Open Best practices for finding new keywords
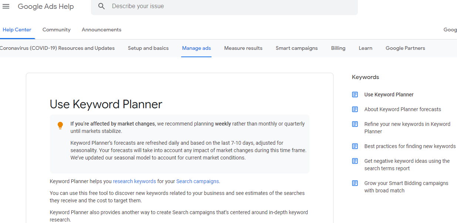The width and height of the screenshot is (457, 223). pos(410,146)
